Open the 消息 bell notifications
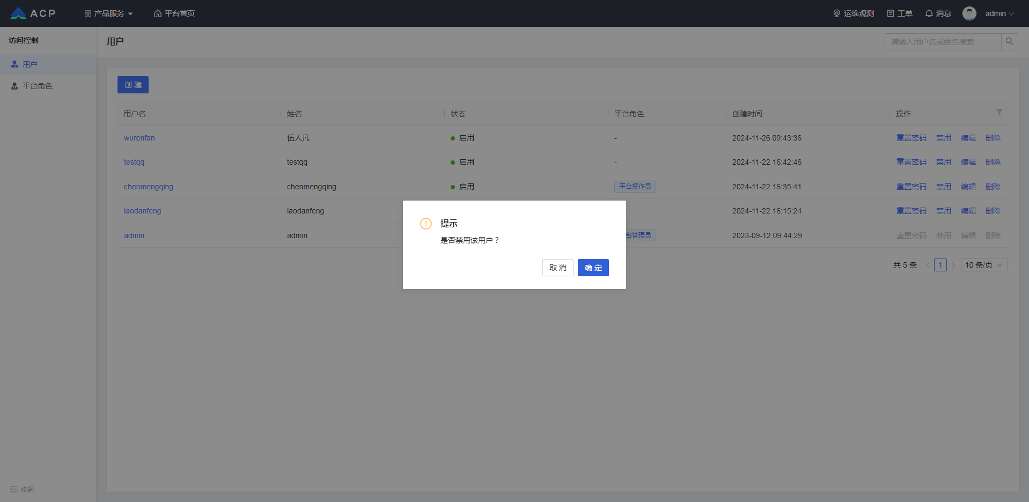 [x=938, y=13]
